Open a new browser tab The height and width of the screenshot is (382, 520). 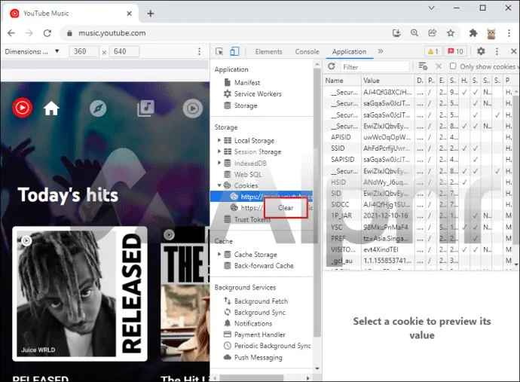tap(151, 14)
